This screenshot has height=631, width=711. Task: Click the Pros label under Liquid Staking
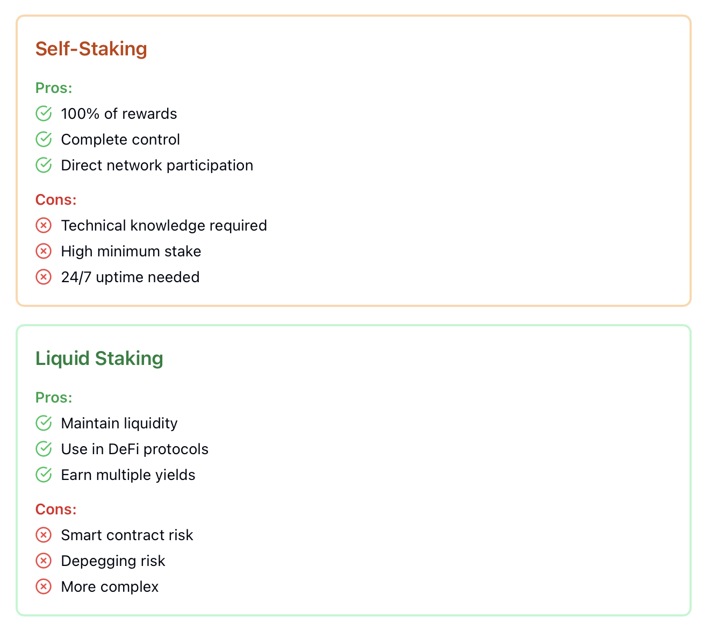[x=54, y=397]
